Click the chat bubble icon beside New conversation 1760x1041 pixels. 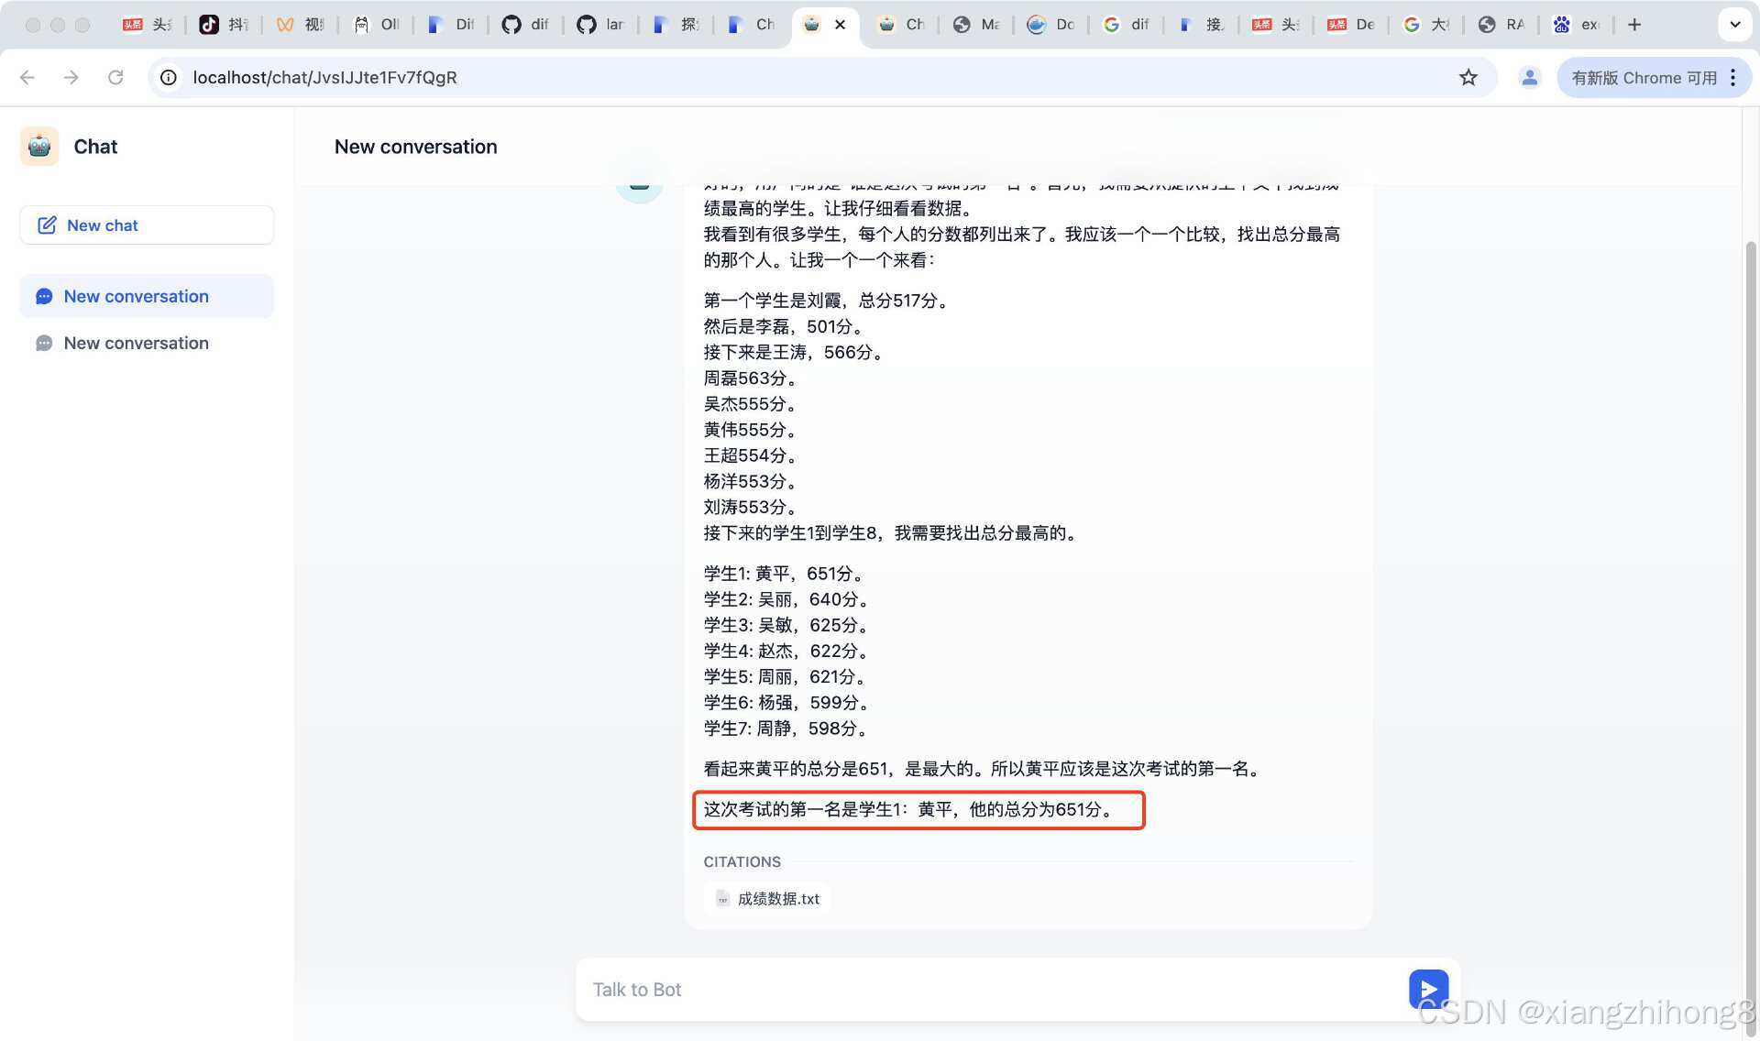click(x=43, y=296)
